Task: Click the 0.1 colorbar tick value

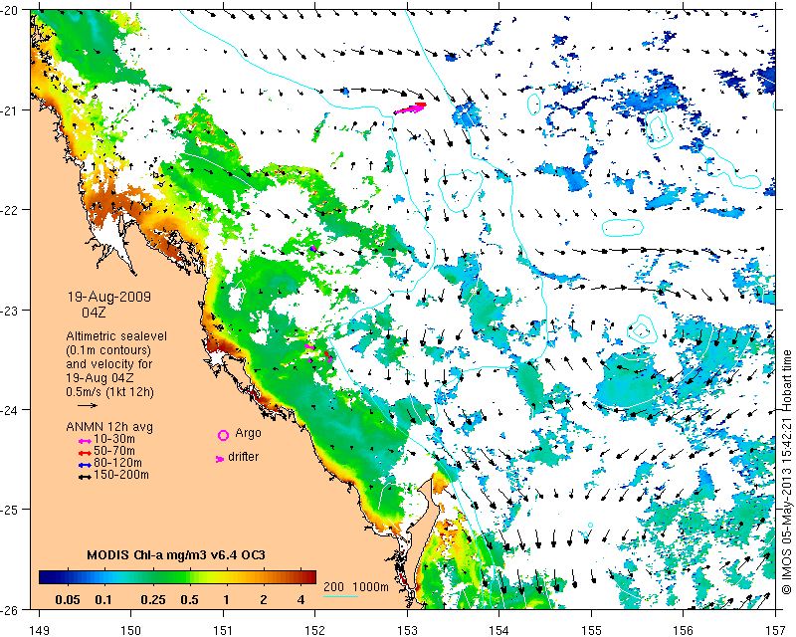Action: (x=103, y=600)
